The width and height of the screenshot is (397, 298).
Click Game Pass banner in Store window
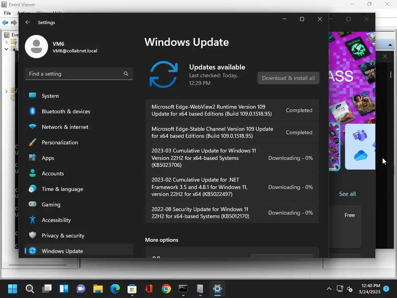coord(352,77)
